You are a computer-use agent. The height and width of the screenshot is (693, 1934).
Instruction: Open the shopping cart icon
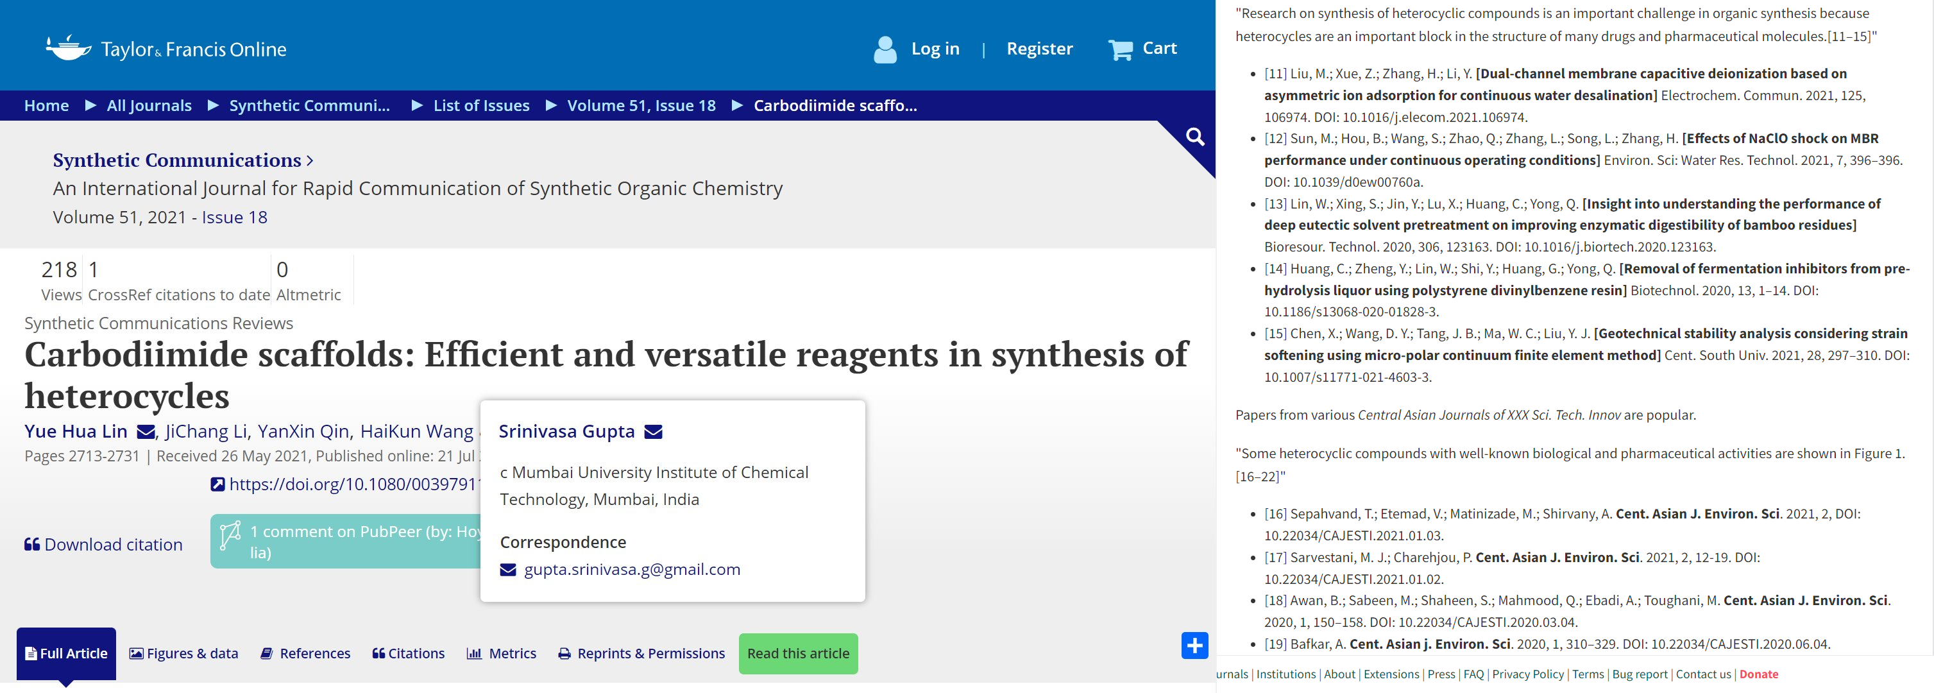1120,49
